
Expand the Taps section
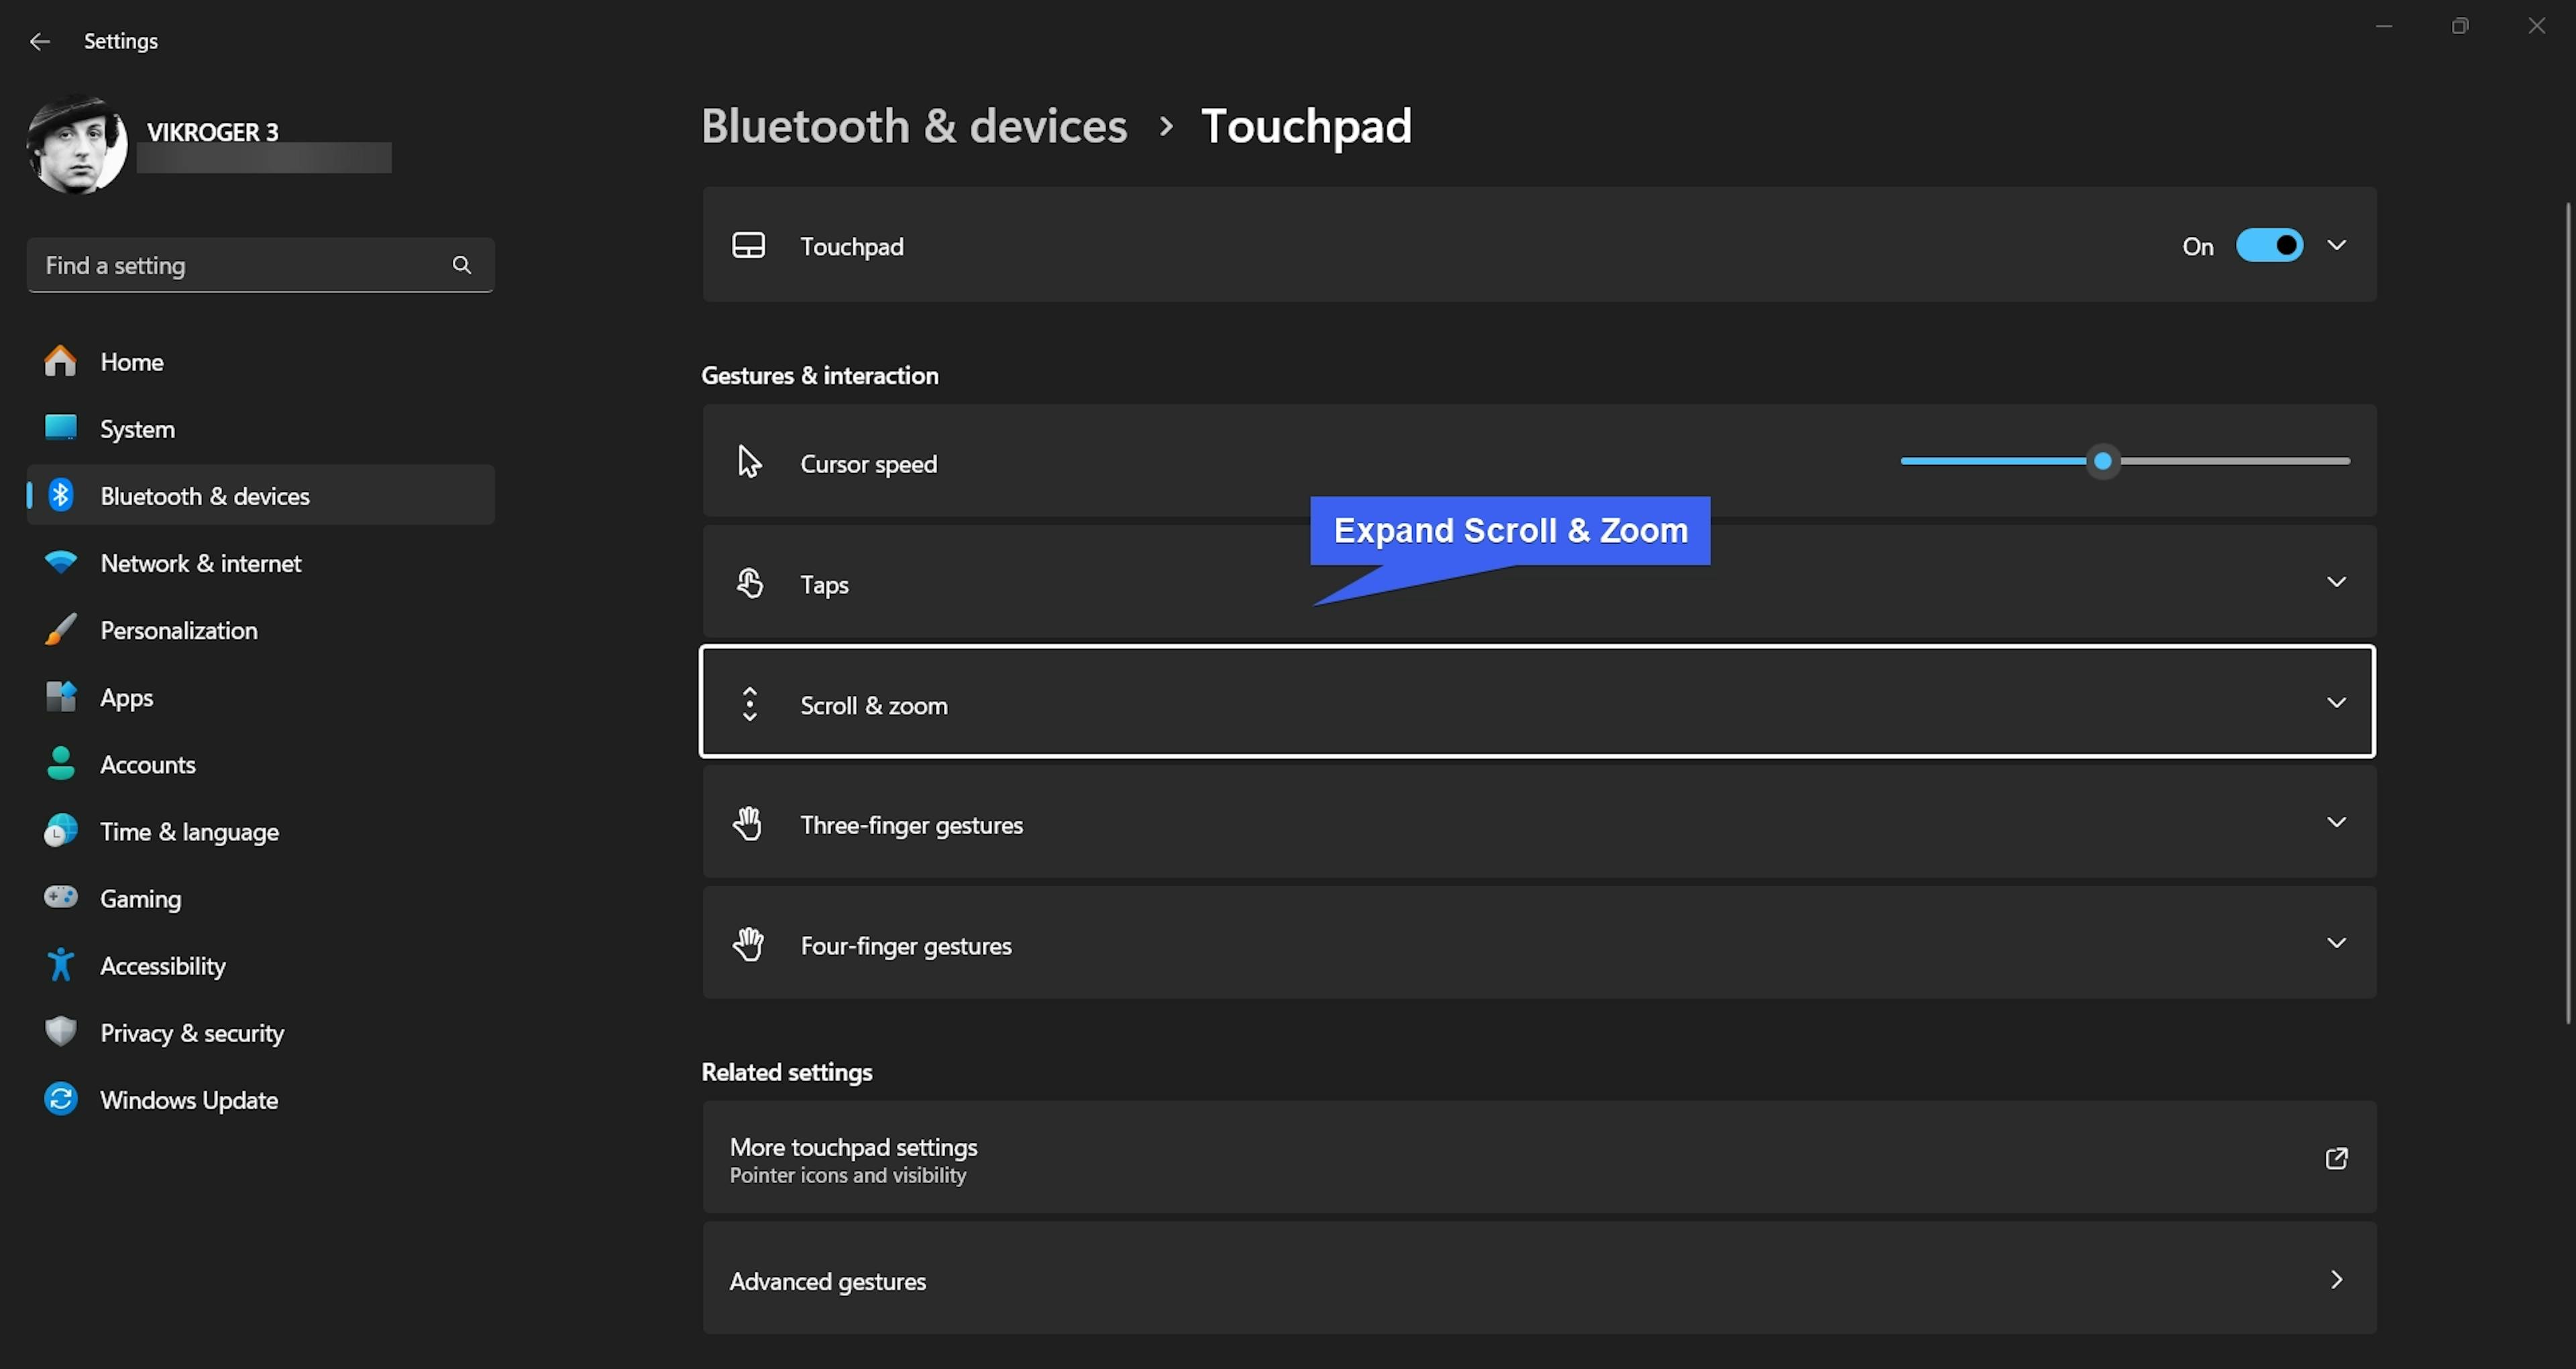(x=2336, y=582)
